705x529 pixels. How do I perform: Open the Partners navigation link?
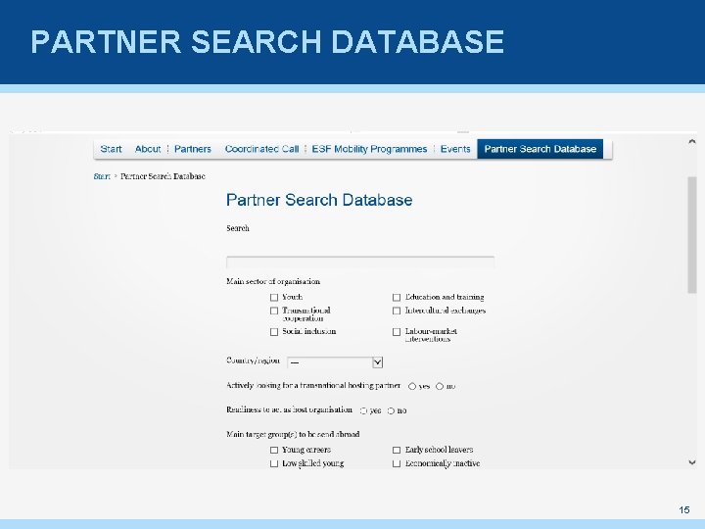pyautogui.click(x=193, y=149)
